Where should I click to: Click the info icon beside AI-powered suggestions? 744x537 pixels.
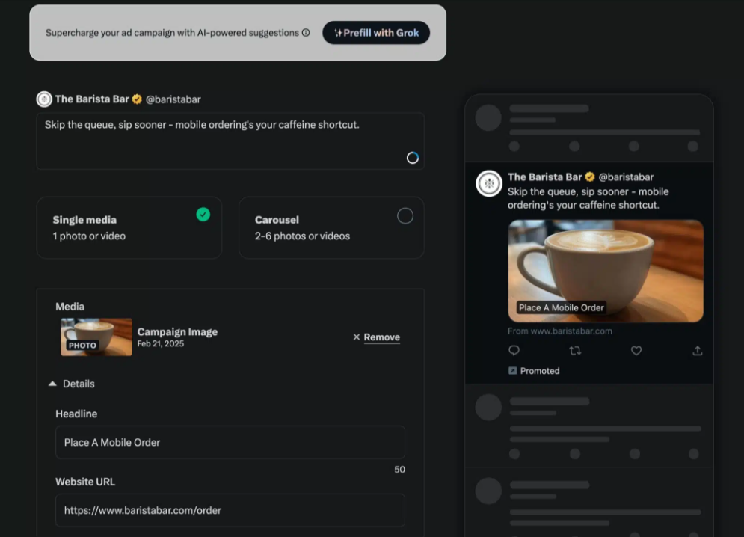[x=306, y=33]
